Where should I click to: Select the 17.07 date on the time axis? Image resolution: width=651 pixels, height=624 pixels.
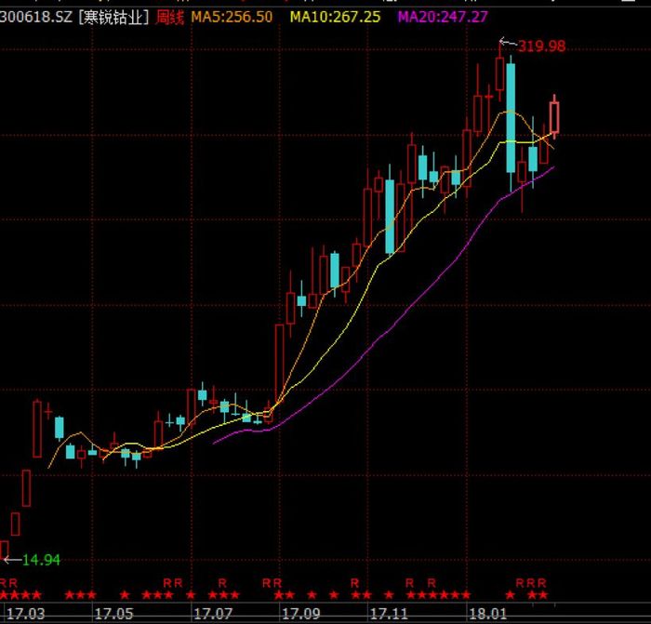pos(213,614)
